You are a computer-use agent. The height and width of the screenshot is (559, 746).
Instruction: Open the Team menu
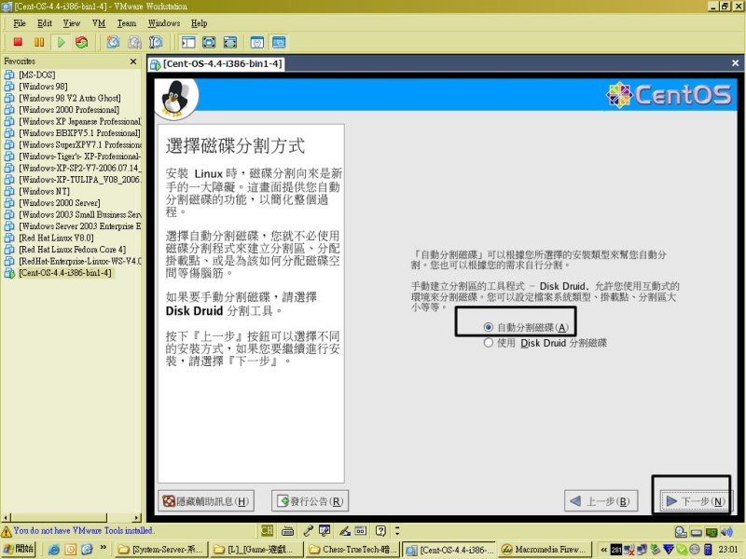coord(127,23)
